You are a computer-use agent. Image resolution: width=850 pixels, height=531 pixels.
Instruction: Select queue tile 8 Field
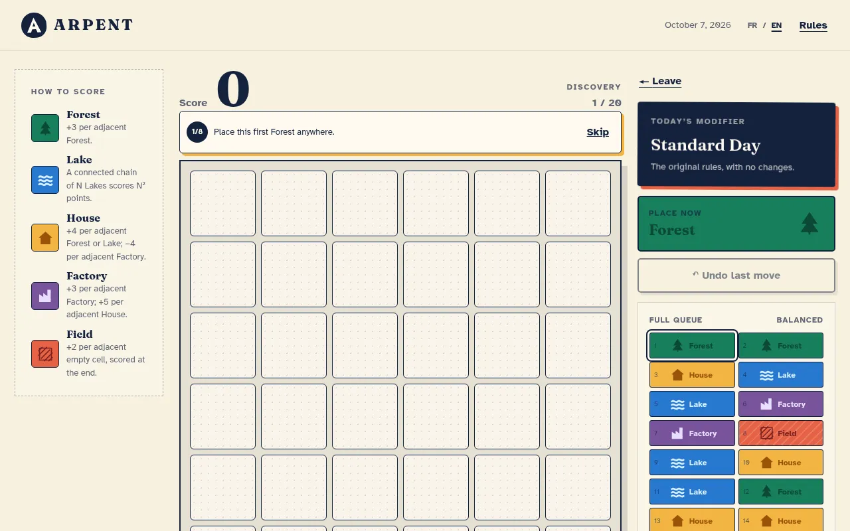781,433
